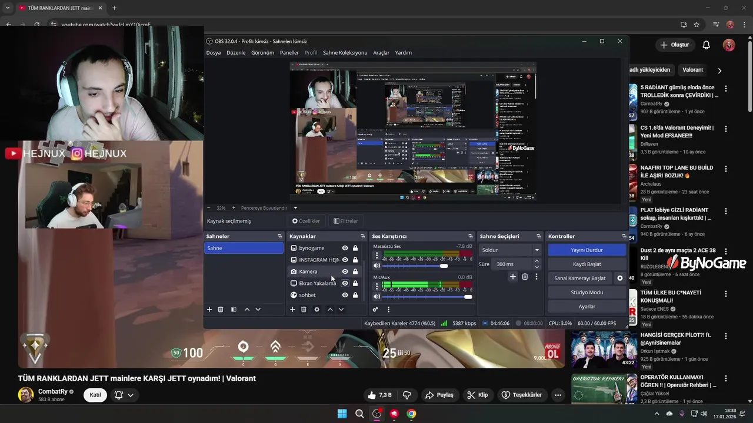753x423 pixels.
Task: Toggle visibility of Ekran Yakalama source
Action: (345, 283)
